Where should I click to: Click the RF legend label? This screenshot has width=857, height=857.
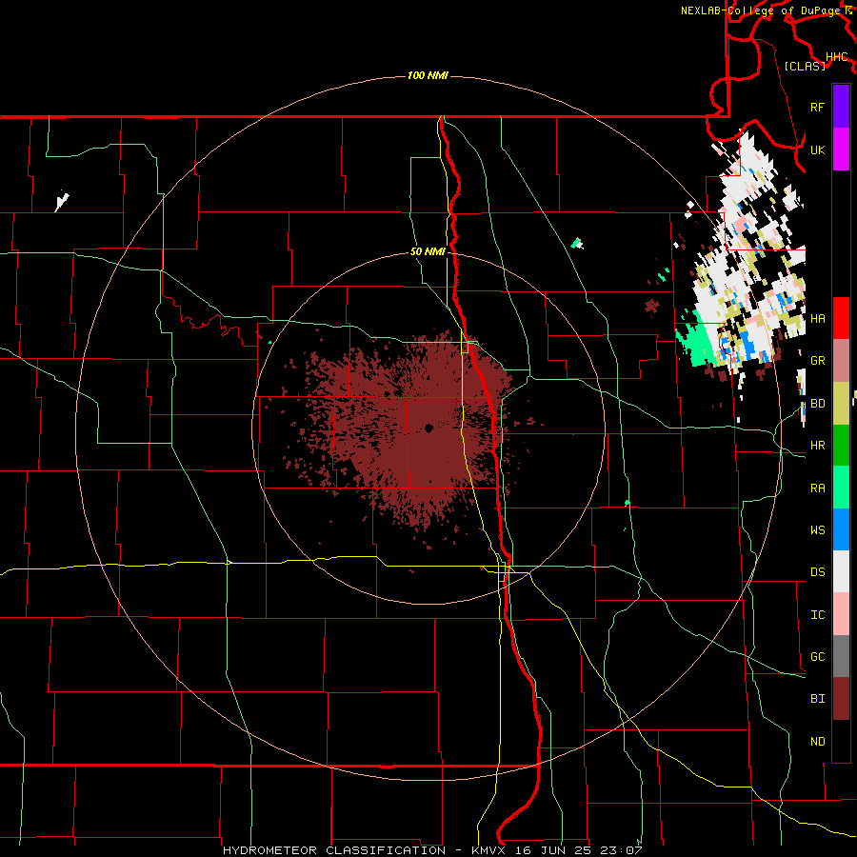[x=817, y=108]
